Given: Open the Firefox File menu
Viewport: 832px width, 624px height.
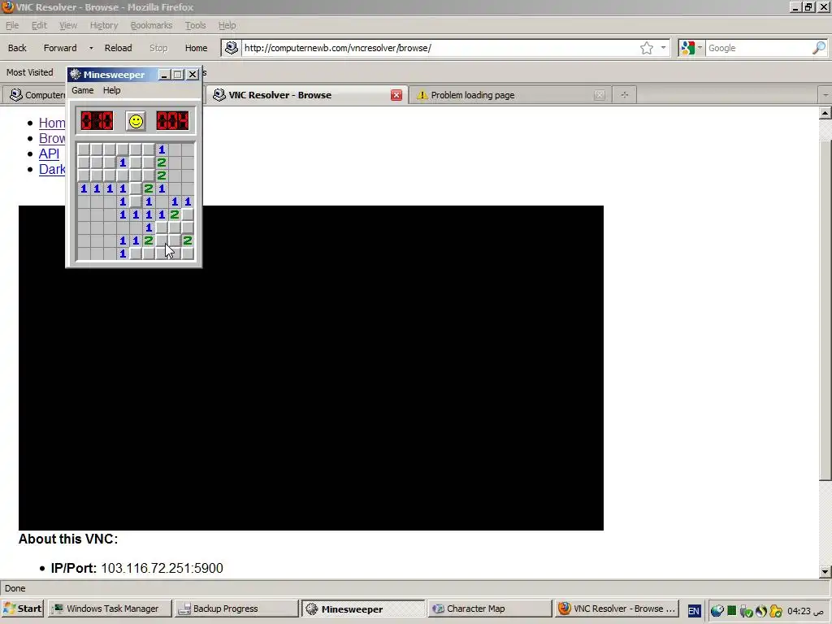Looking at the screenshot, I should (x=12, y=25).
